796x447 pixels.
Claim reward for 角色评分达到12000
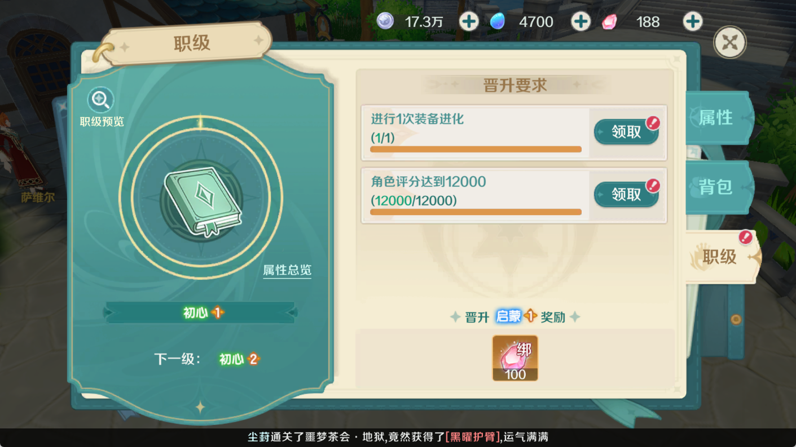[x=626, y=194]
